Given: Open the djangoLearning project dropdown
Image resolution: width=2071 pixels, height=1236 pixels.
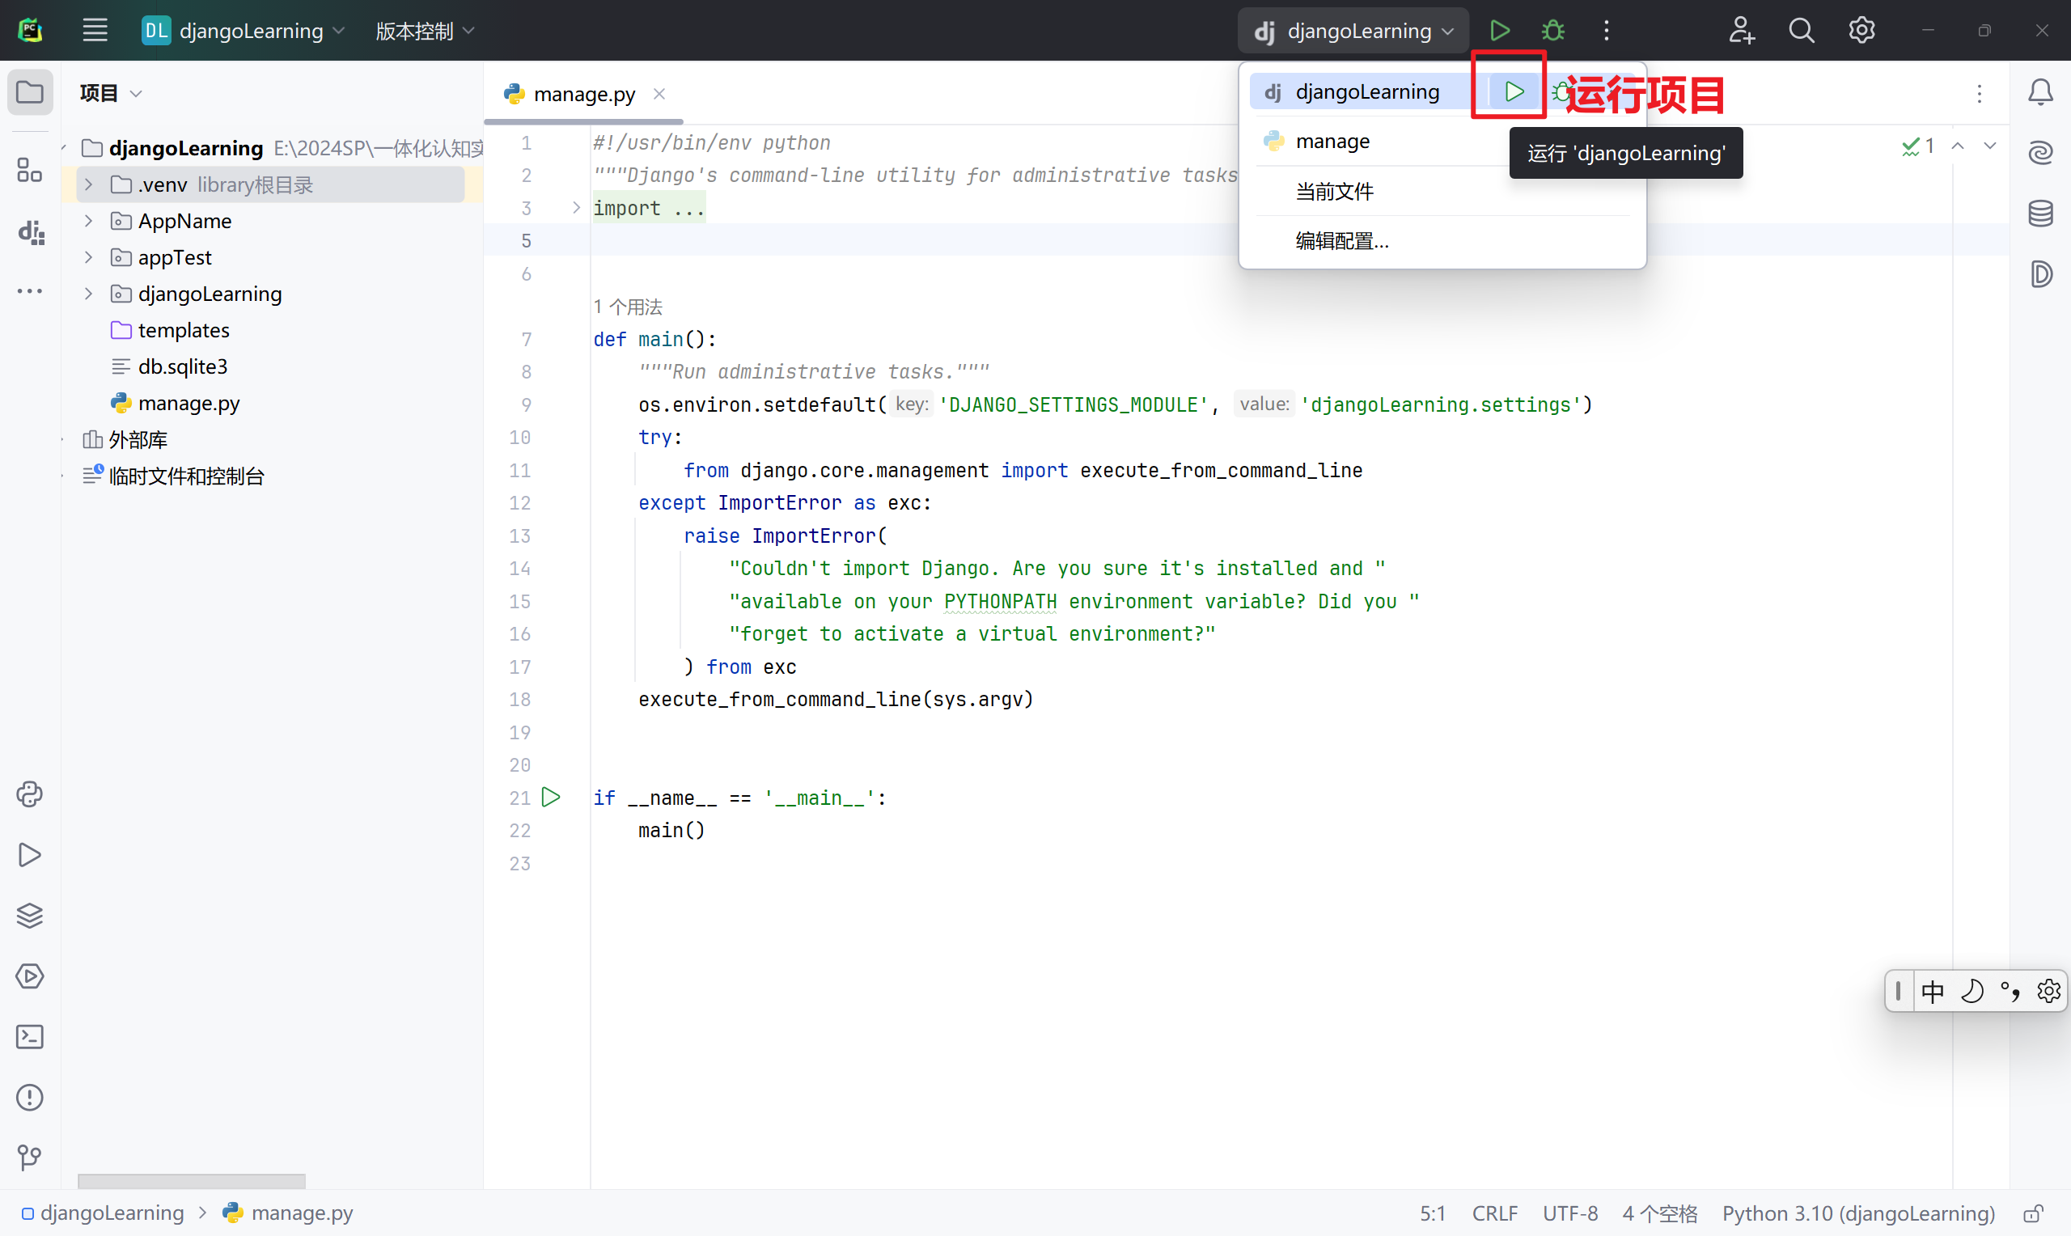Looking at the screenshot, I should tap(244, 31).
